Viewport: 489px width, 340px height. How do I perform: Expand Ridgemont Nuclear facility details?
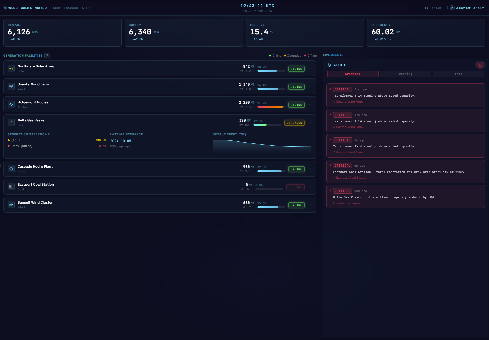(x=310, y=104)
